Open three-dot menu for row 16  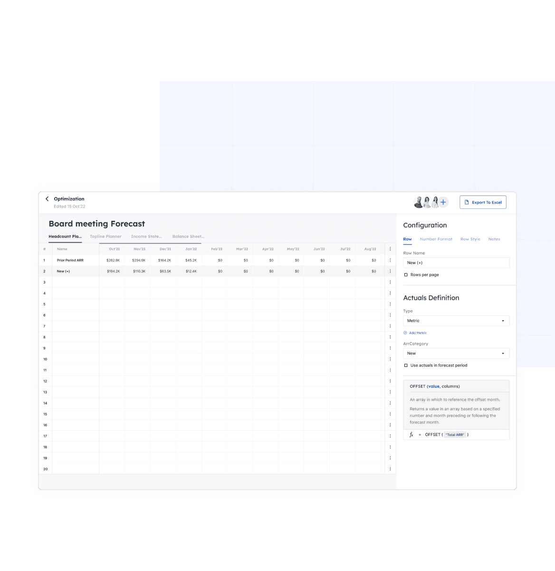pos(390,425)
